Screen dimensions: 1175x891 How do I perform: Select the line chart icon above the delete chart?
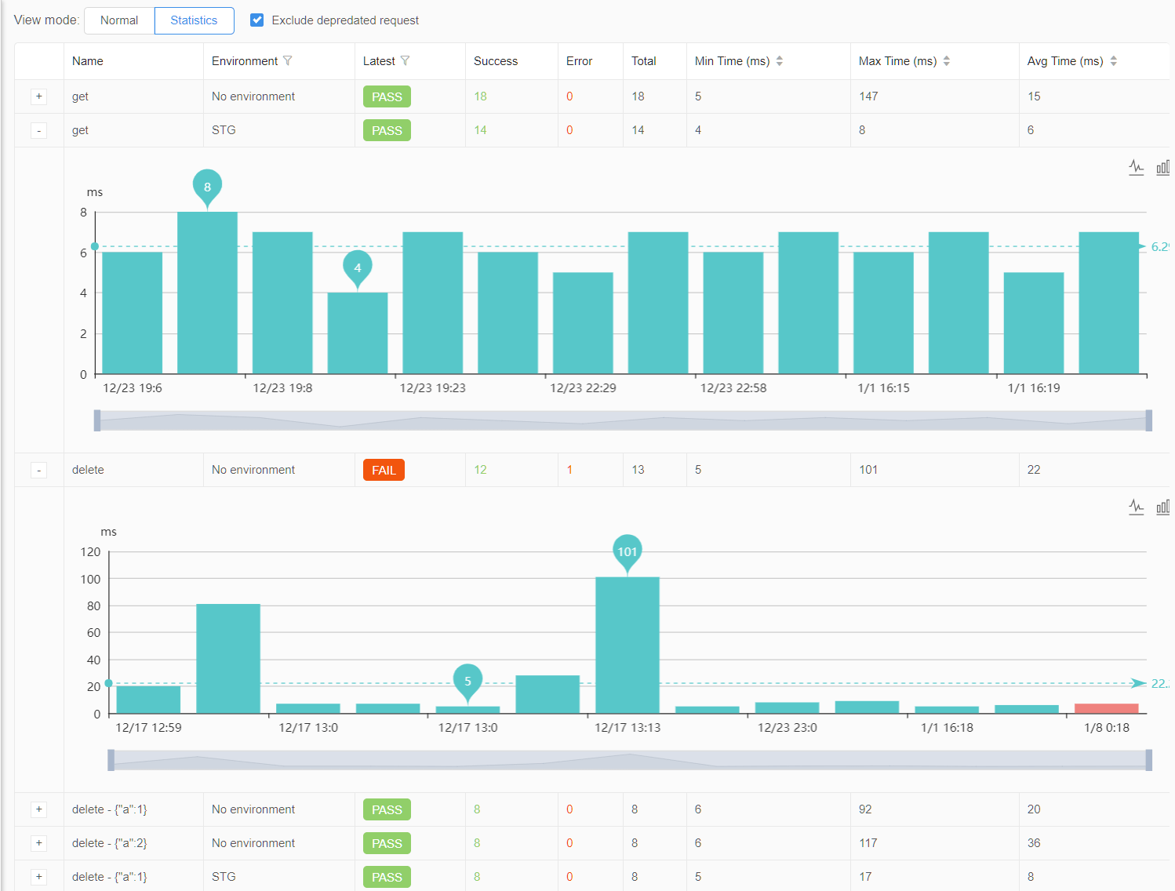tap(1137, 507)
